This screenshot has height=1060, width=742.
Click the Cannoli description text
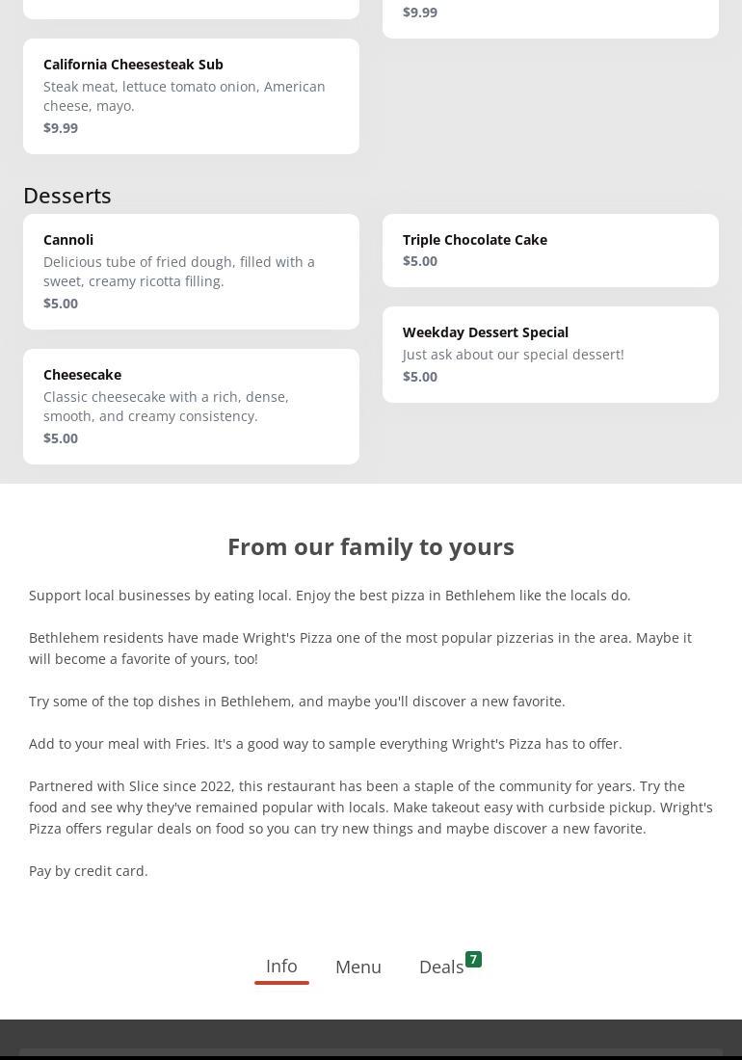point(179,272)
